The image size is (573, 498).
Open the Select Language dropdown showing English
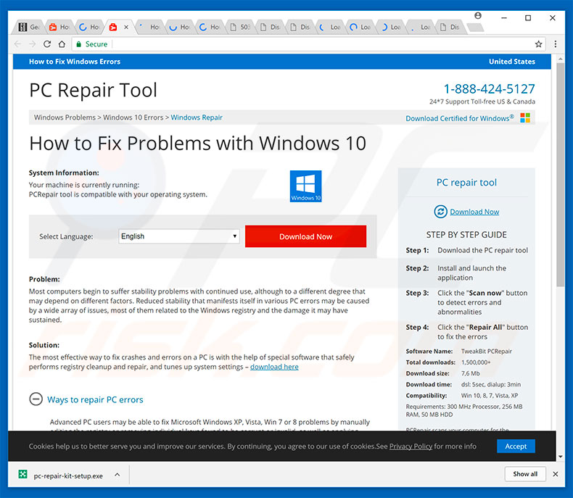(x=179, y=236)
